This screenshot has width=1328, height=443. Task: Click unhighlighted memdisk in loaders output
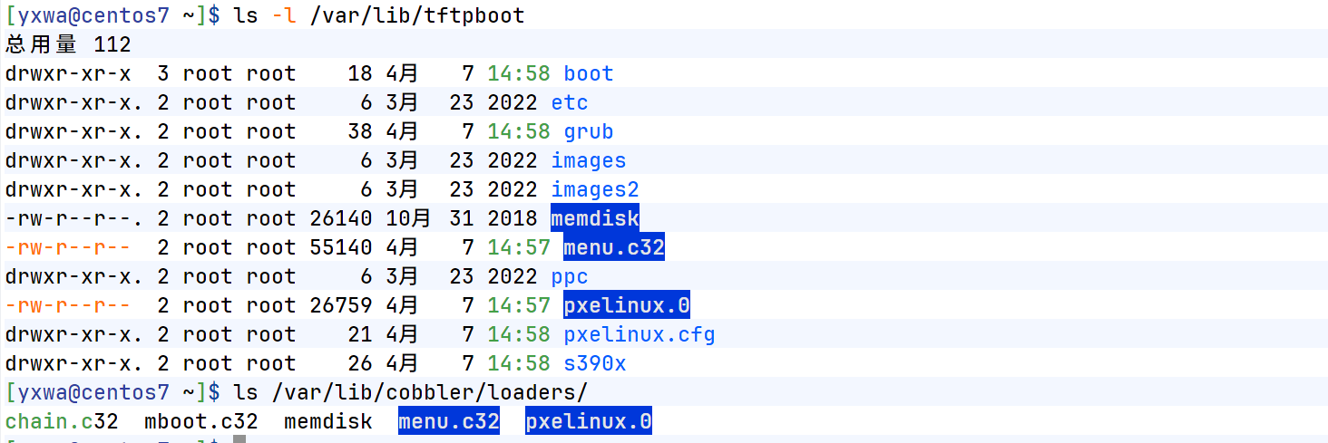[327, 421]
